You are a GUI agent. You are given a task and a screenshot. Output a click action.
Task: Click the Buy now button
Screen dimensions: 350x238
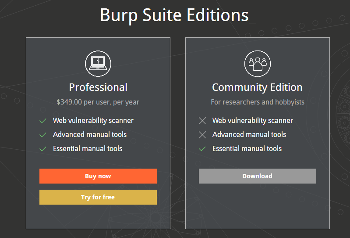98,176
